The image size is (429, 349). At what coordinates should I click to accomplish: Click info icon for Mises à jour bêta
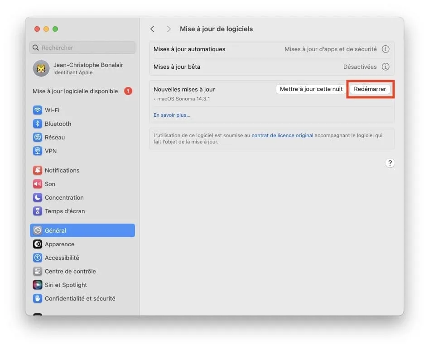point(386,67)
